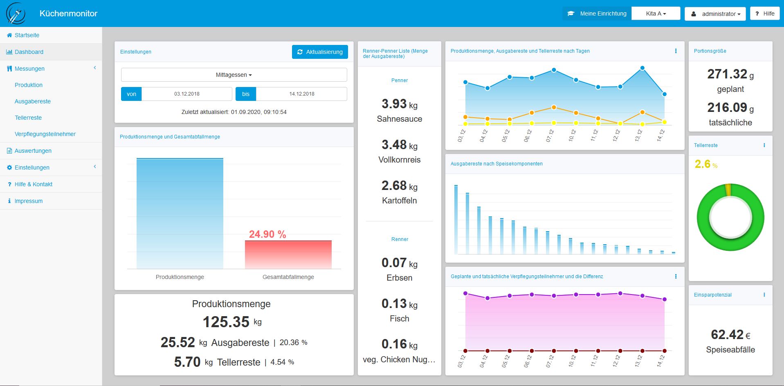
Task: Click the Hilfe button in the header
Action: 764,13
